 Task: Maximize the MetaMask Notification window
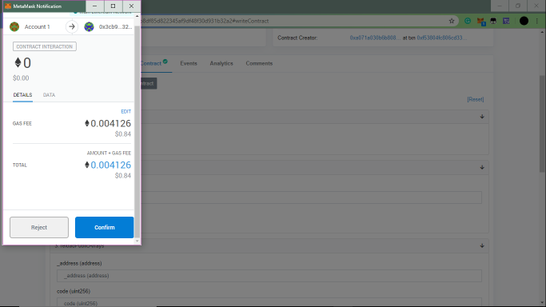(x=113, y=6)
